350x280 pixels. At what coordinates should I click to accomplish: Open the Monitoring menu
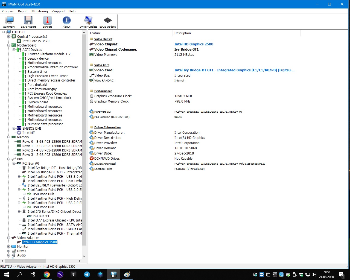click(39, 11)
